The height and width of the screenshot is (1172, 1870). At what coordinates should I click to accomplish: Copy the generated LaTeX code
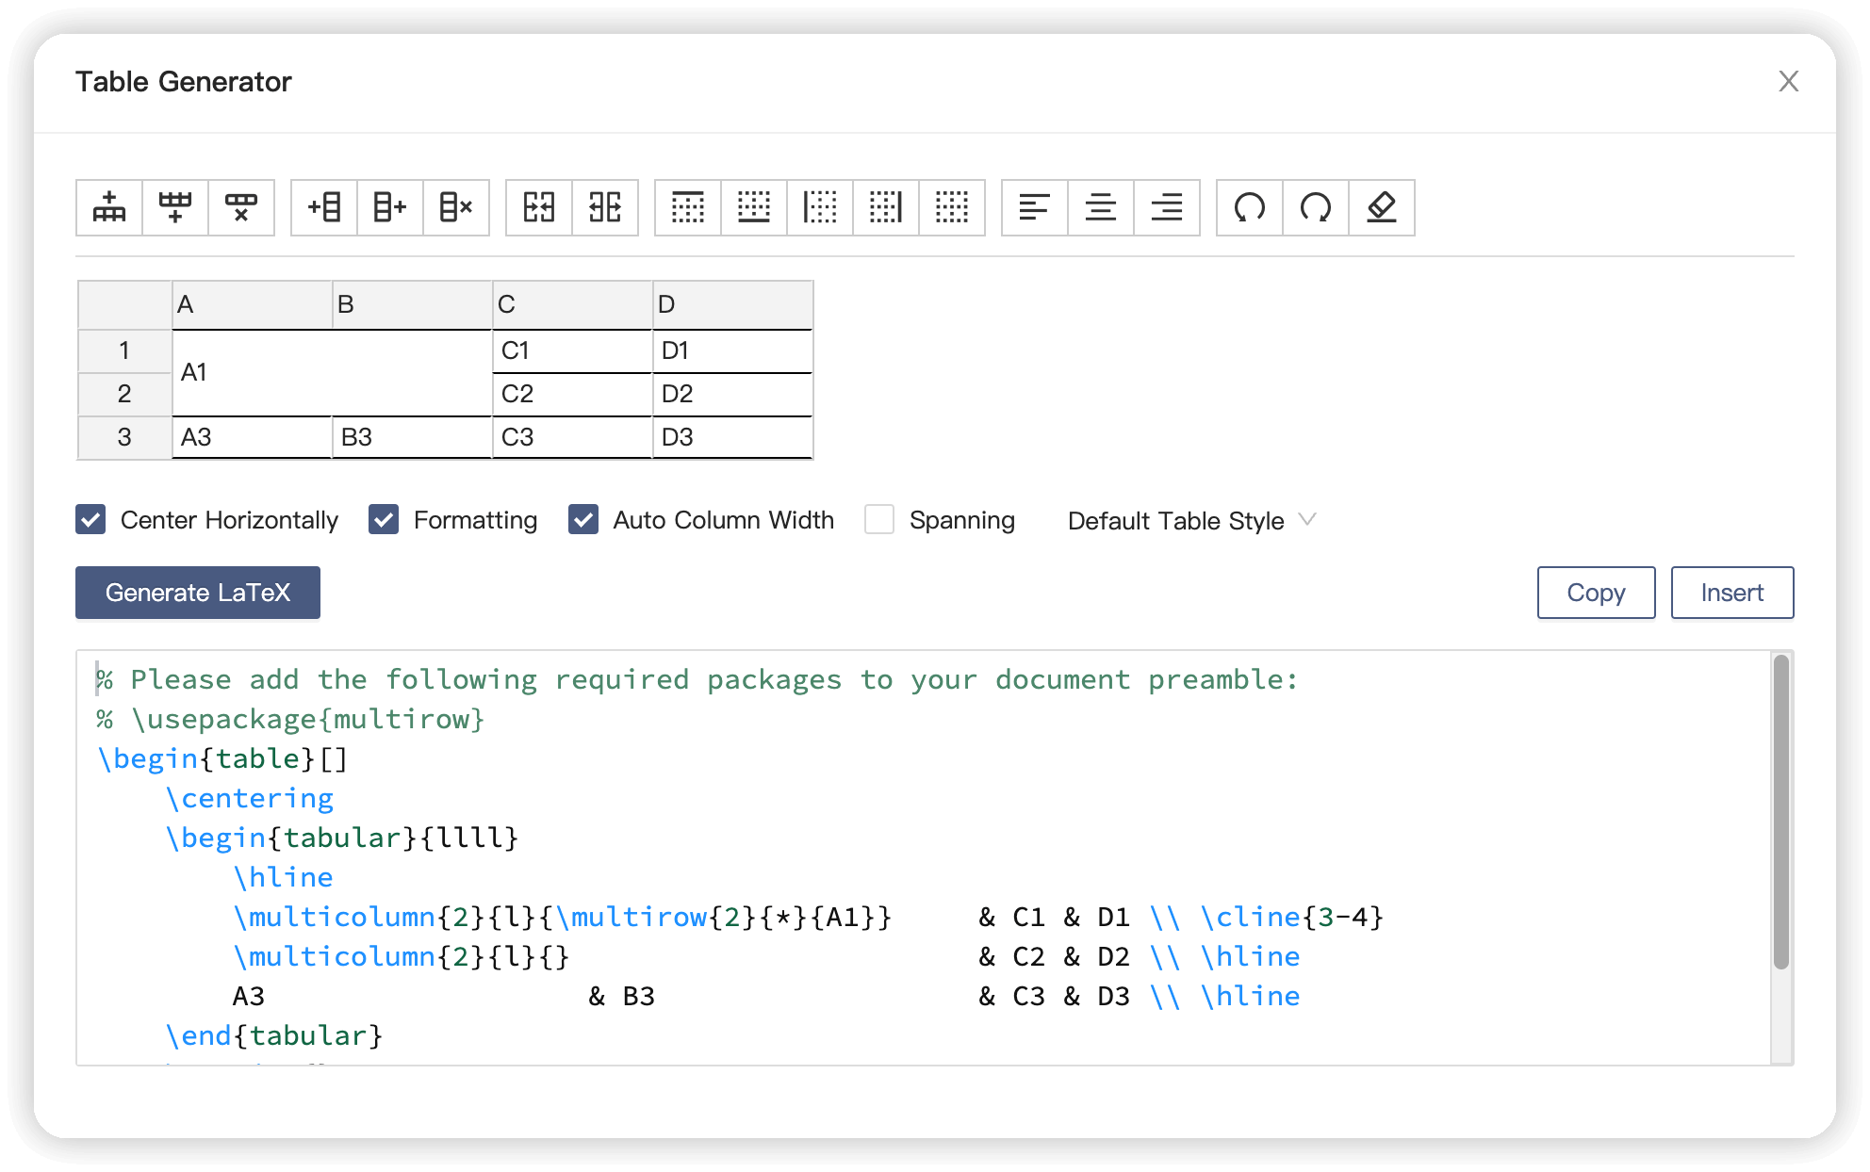[1595, 593]
